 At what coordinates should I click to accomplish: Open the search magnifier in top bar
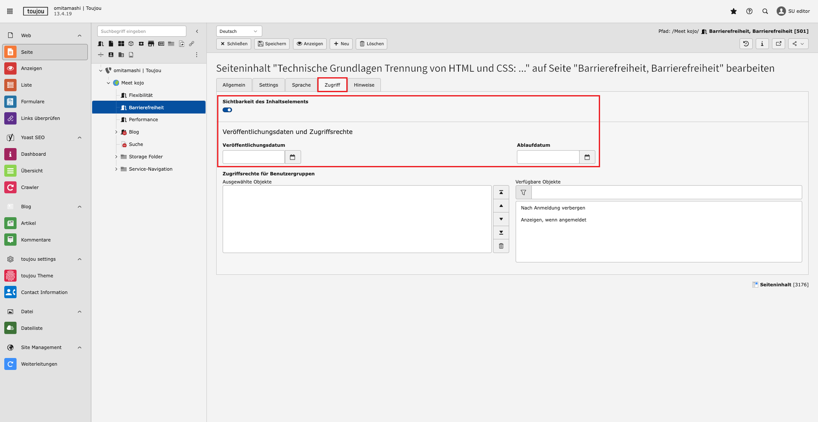pyautogui.click(x=765, y=12)
